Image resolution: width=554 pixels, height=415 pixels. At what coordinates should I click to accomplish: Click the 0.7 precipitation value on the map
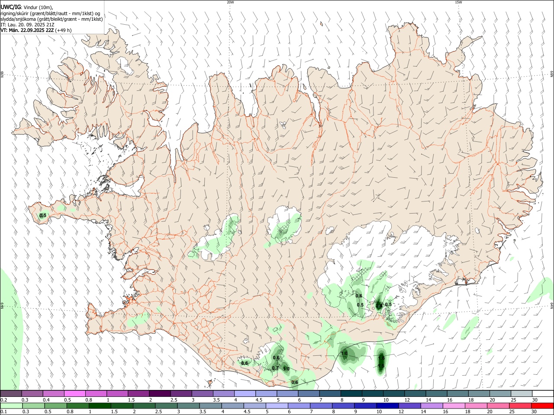(275, 368)
